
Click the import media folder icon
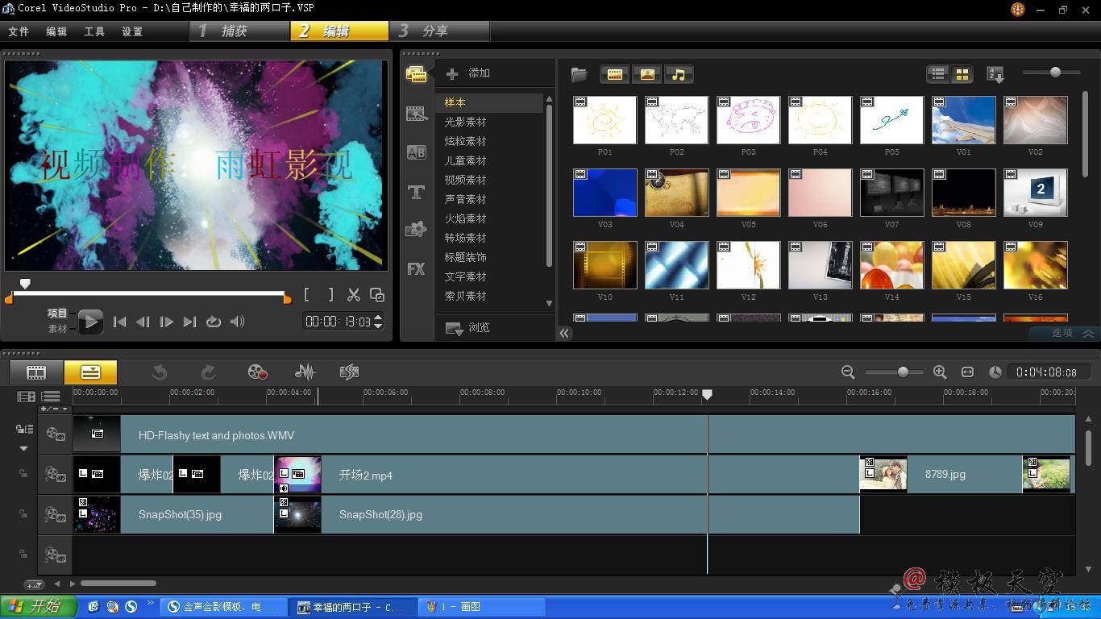click(x=579, y=74)
